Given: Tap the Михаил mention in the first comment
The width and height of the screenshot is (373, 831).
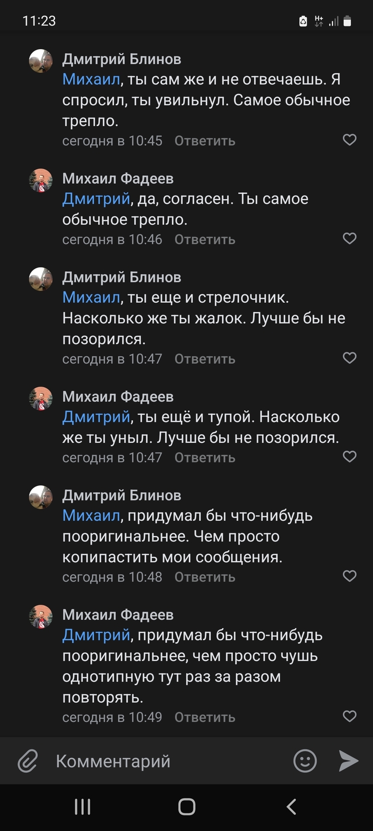Looking at the screenshot, I should coord(91,80).
